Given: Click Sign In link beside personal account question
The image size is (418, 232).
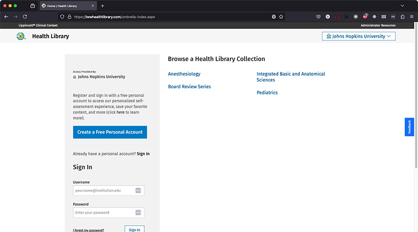Looking at the screenshot, I should tap(143, 154).
